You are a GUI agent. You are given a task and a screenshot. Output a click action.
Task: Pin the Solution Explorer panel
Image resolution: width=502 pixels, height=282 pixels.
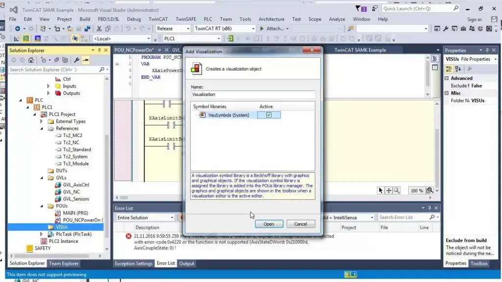click(99, 50)
